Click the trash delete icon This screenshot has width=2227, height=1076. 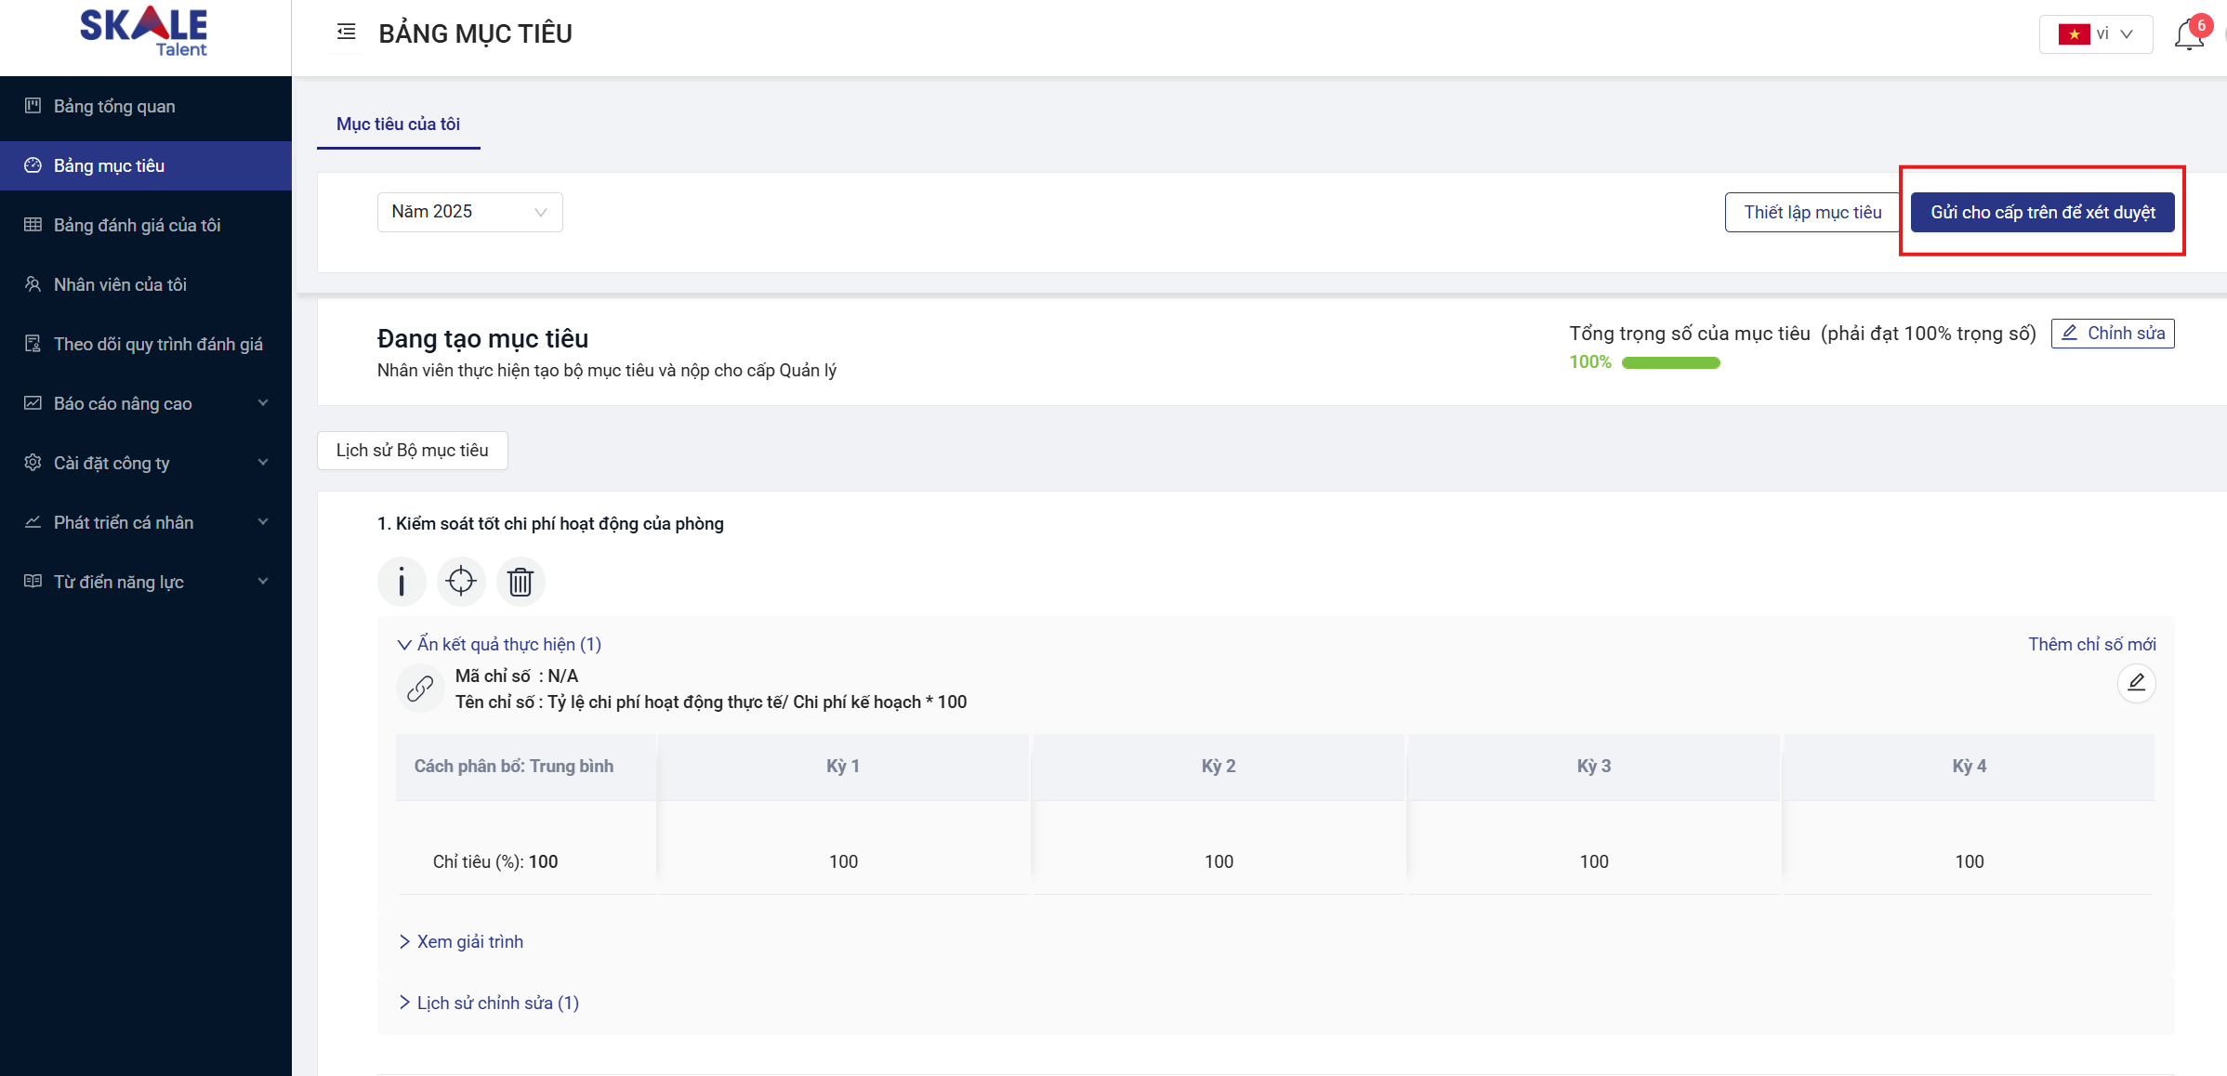[521, 582]
